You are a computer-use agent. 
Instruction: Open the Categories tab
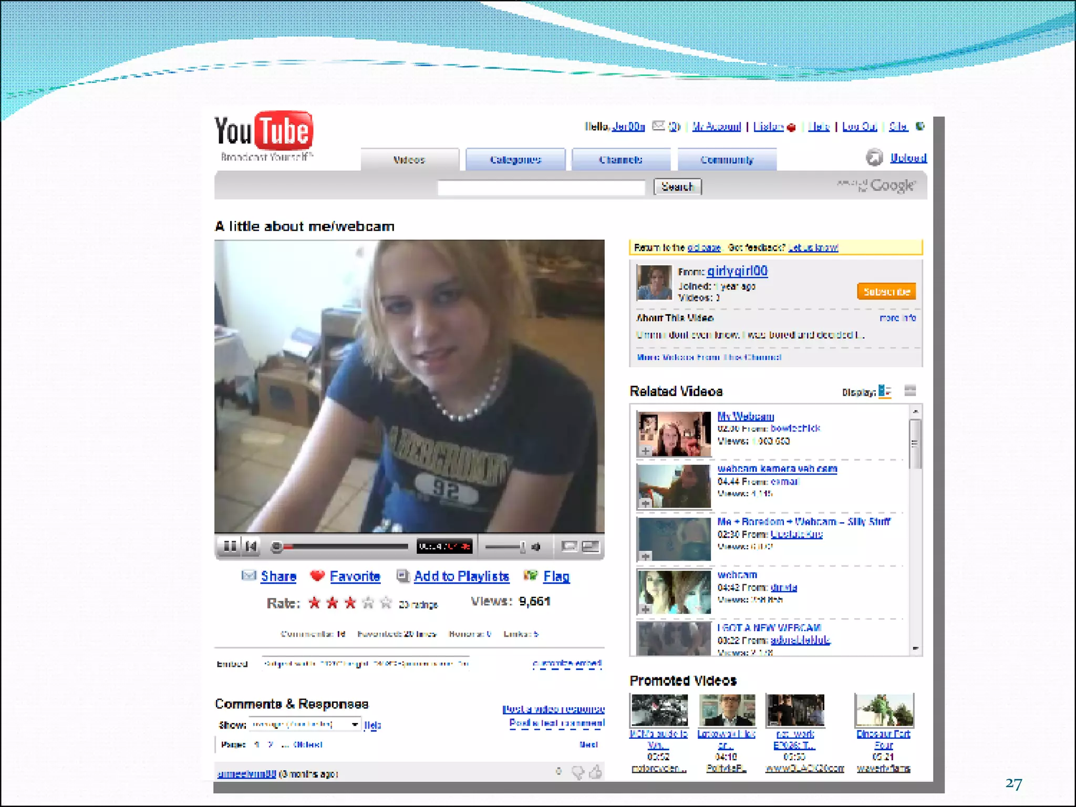(x=515, y=160)
